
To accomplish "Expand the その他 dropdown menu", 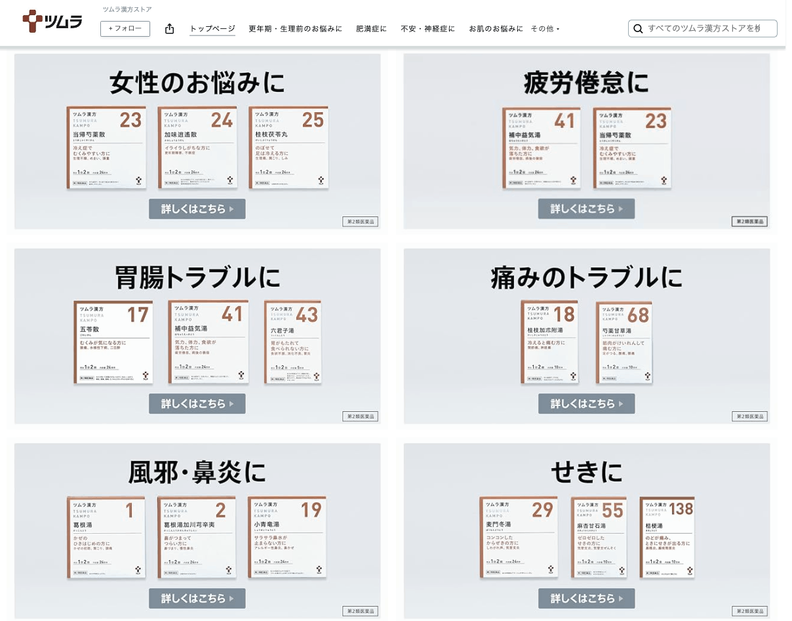I will pyautogui.click(x=545, y=29).
